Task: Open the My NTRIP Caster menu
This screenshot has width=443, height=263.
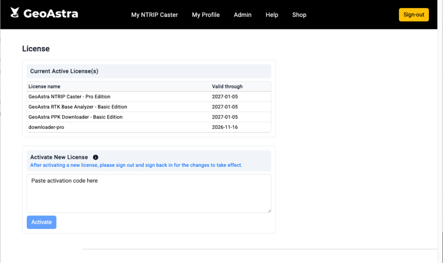Action: click(x=154, y=15)
